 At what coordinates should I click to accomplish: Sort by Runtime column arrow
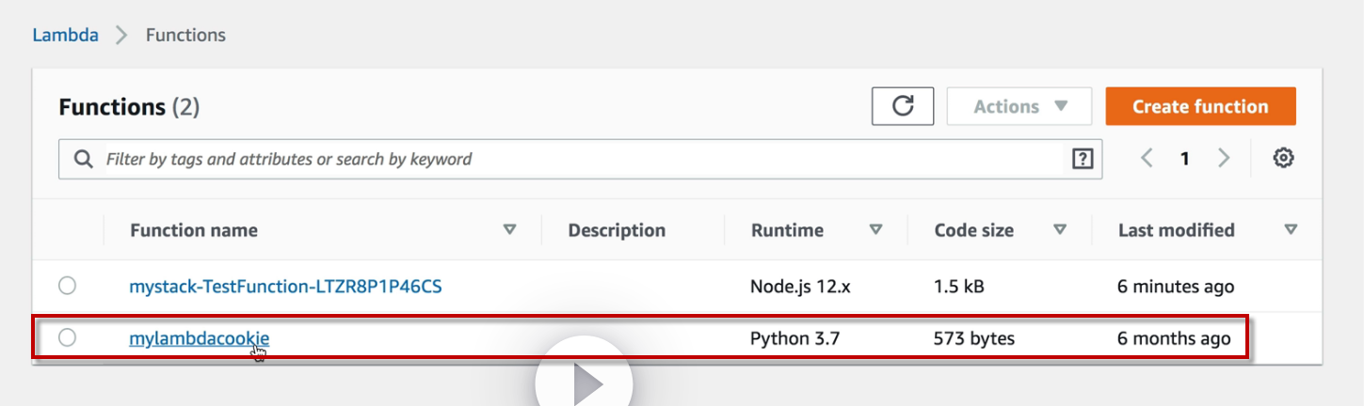click(875, 229)
